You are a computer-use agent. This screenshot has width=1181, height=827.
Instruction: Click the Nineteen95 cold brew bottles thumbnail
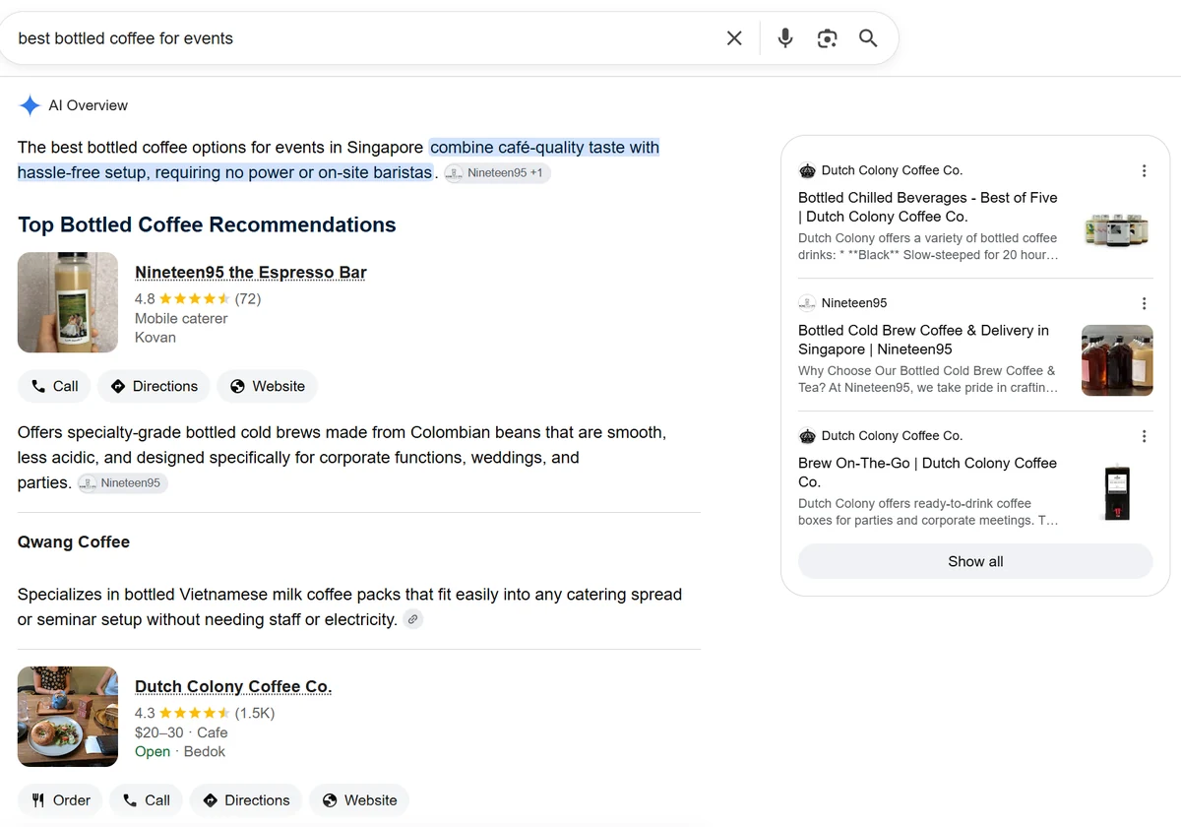click(1117, 360)
